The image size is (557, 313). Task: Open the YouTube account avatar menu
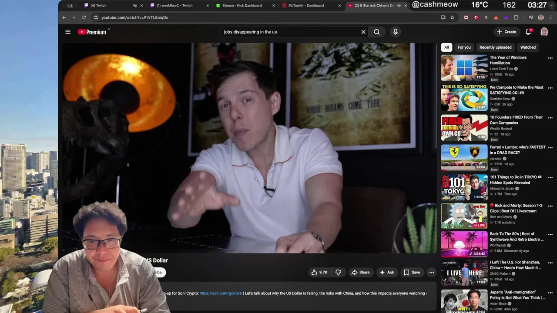(544, 32)
